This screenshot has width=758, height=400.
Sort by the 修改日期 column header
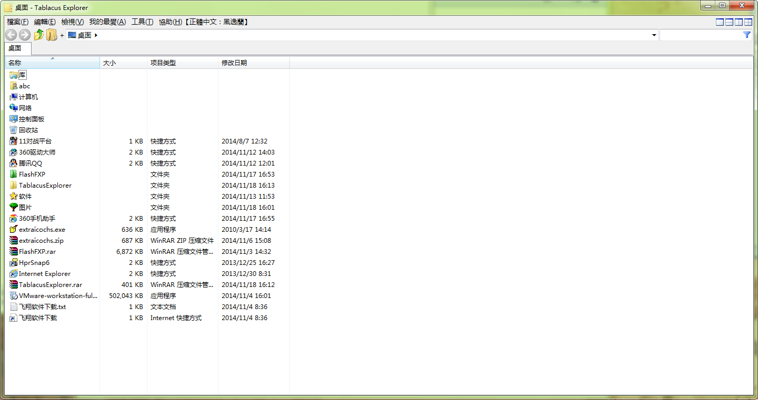click(x=254, y=63)
